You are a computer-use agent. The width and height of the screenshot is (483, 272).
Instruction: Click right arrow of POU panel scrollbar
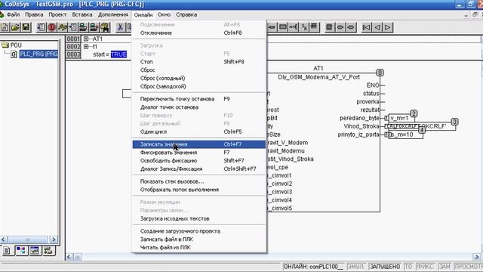(54, 240)
